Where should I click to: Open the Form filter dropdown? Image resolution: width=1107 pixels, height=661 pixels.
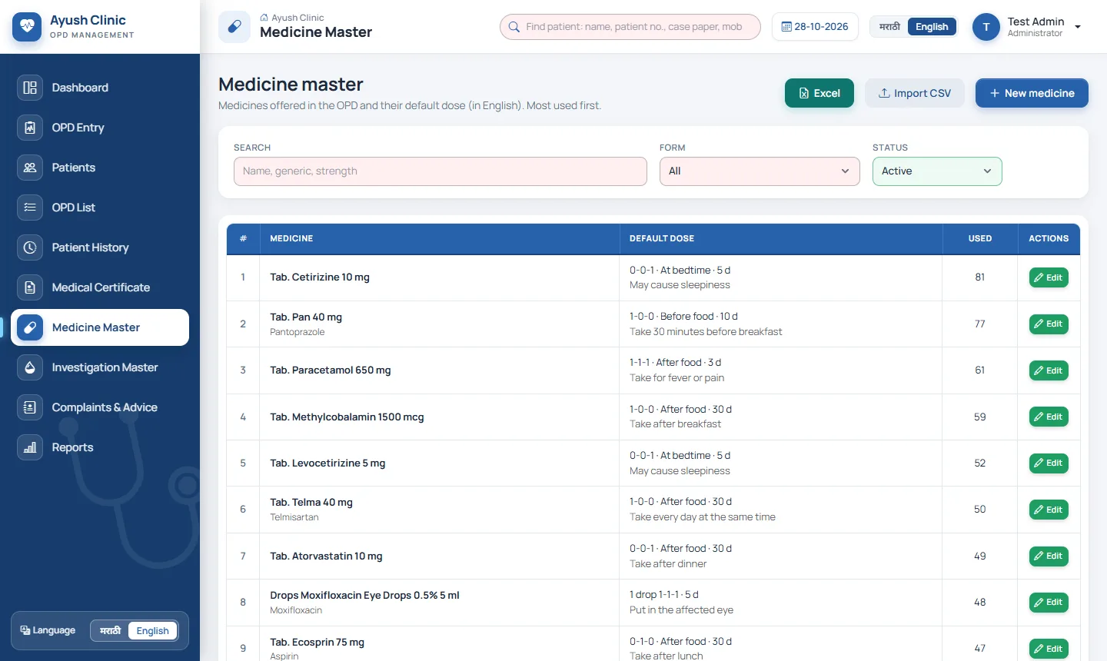[760, 171]
